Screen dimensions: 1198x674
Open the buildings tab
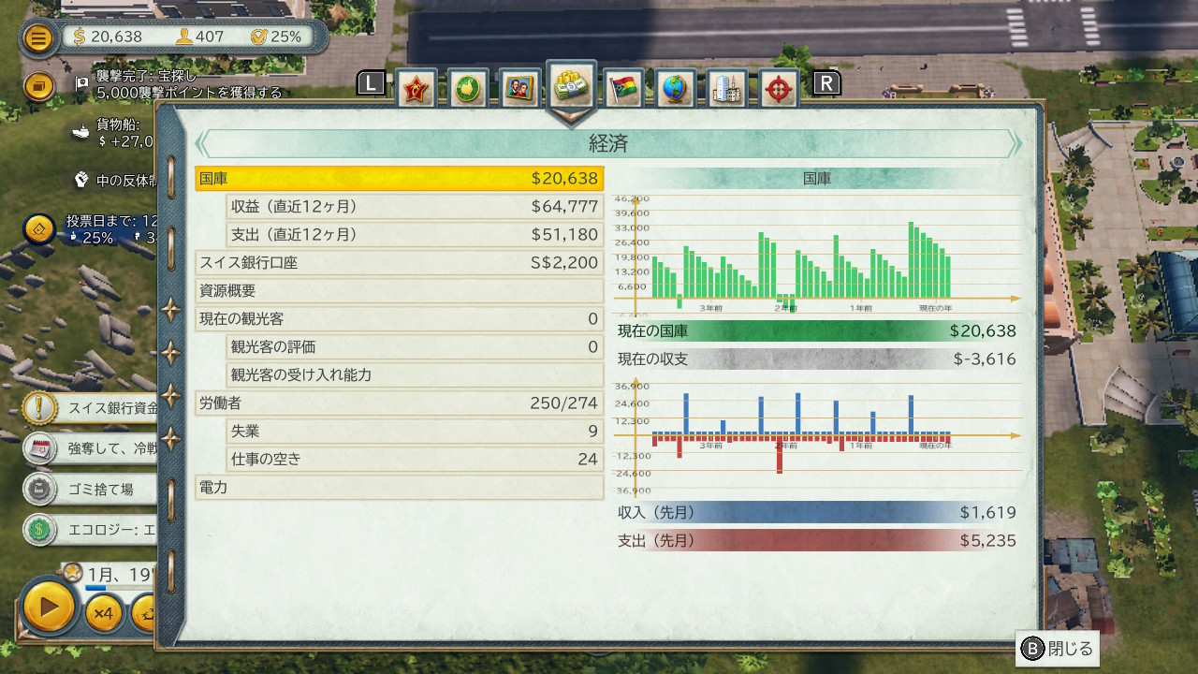coord(727,89)
